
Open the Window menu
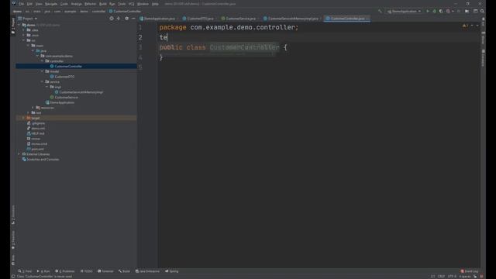point(143,4)
